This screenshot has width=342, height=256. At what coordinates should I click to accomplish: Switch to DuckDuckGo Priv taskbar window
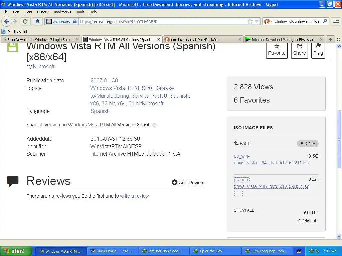pos(112,251)
